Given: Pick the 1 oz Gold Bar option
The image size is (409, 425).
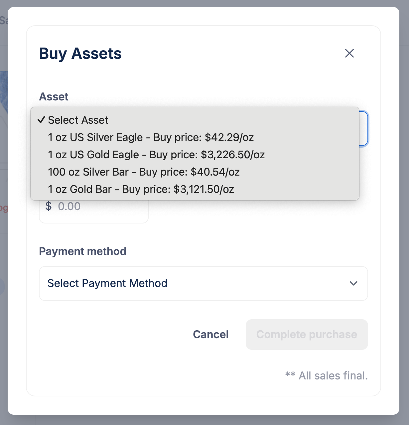Looking at the screenshot, I should [x=195, y=189].
